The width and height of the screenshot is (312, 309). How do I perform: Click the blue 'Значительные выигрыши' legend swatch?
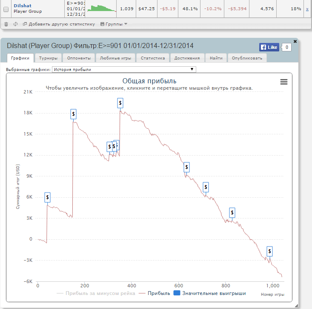177,293
